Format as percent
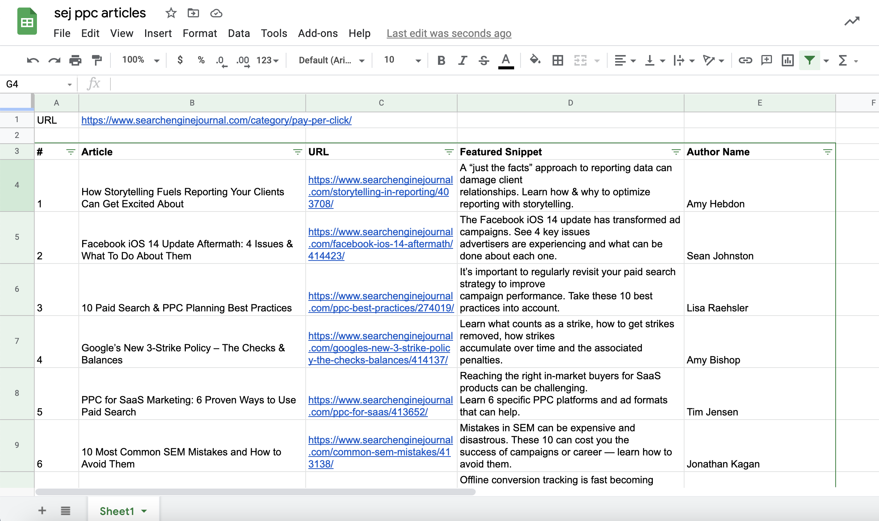 coord(201,60)
